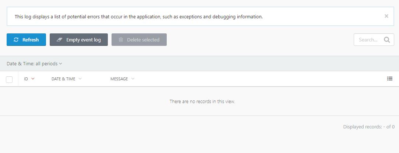Open the MESSAGE column chevron

[x=133, y=79]
